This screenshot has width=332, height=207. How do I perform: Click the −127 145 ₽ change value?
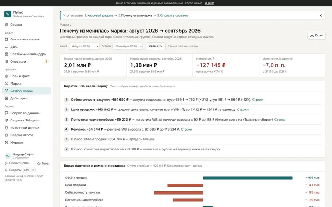pyautogui.click(x=211, y=65)
